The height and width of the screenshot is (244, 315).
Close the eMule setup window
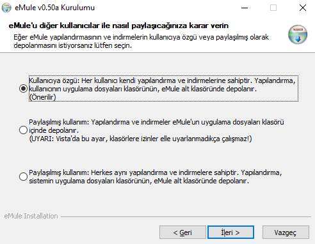[x=303, y=8]
